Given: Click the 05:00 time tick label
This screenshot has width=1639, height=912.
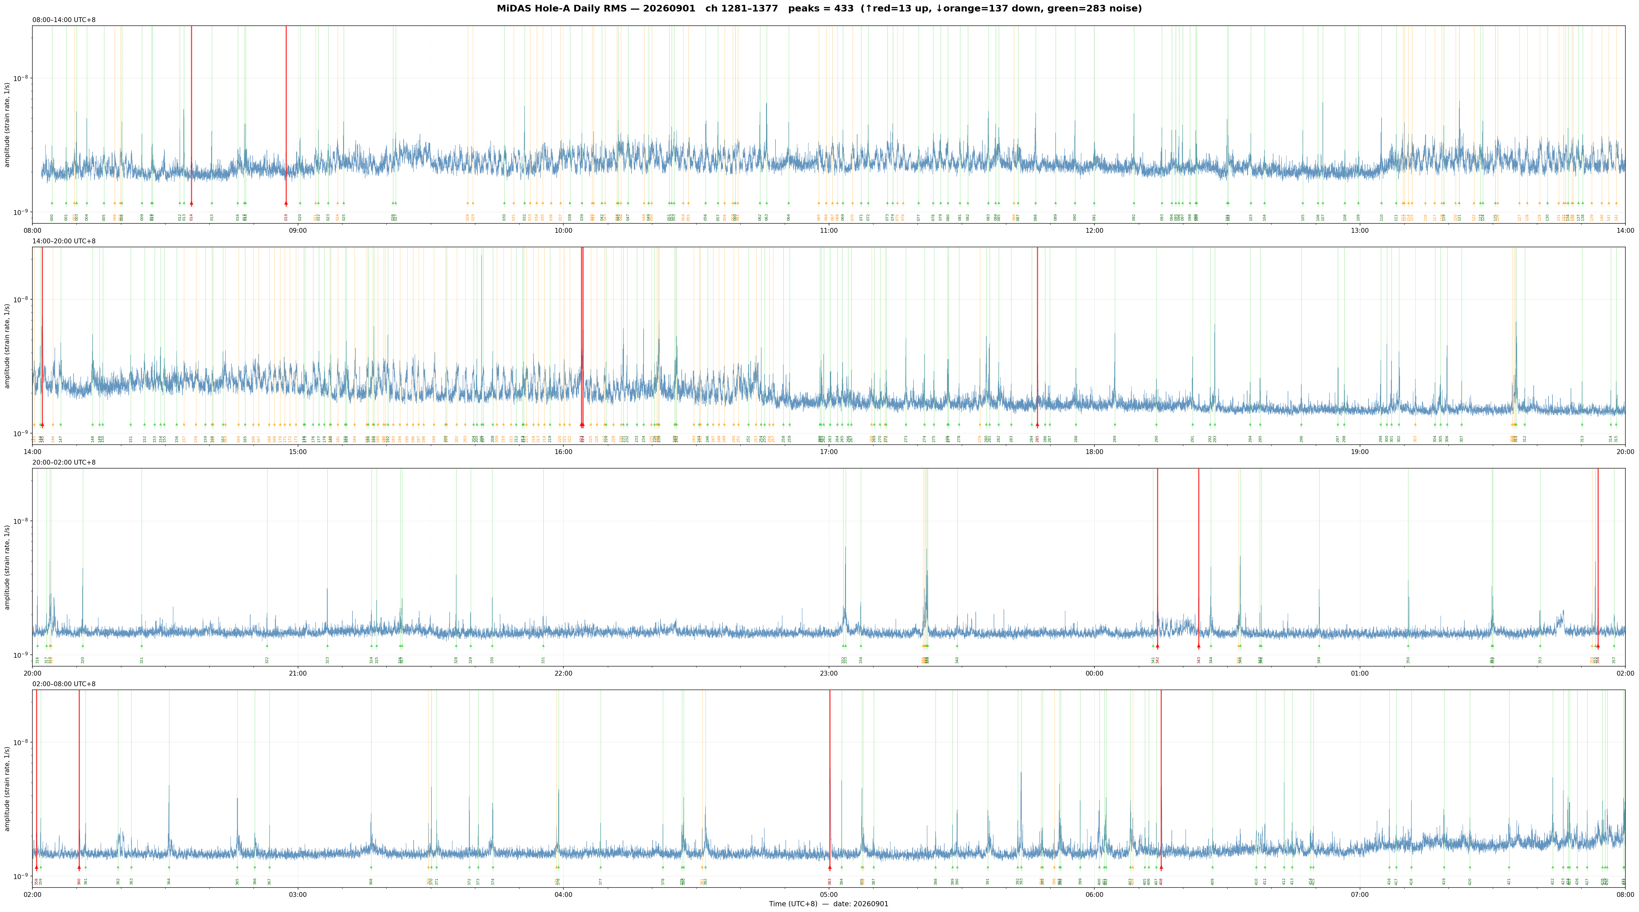Looking at the screenshot, I should [828, 895].
